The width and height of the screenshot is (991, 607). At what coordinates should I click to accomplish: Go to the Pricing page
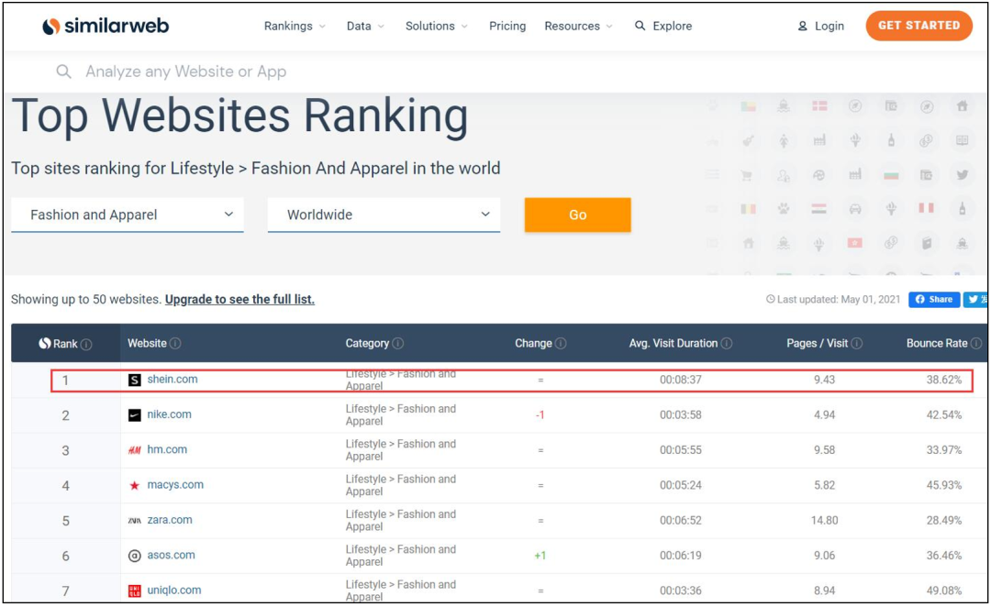507,26
